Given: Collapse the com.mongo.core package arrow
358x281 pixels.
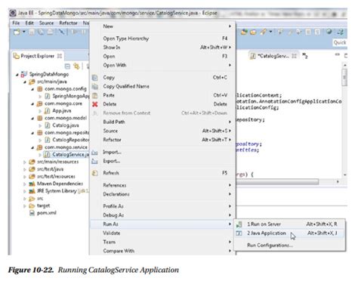Looking at the screenshot, I should (32, 104).
